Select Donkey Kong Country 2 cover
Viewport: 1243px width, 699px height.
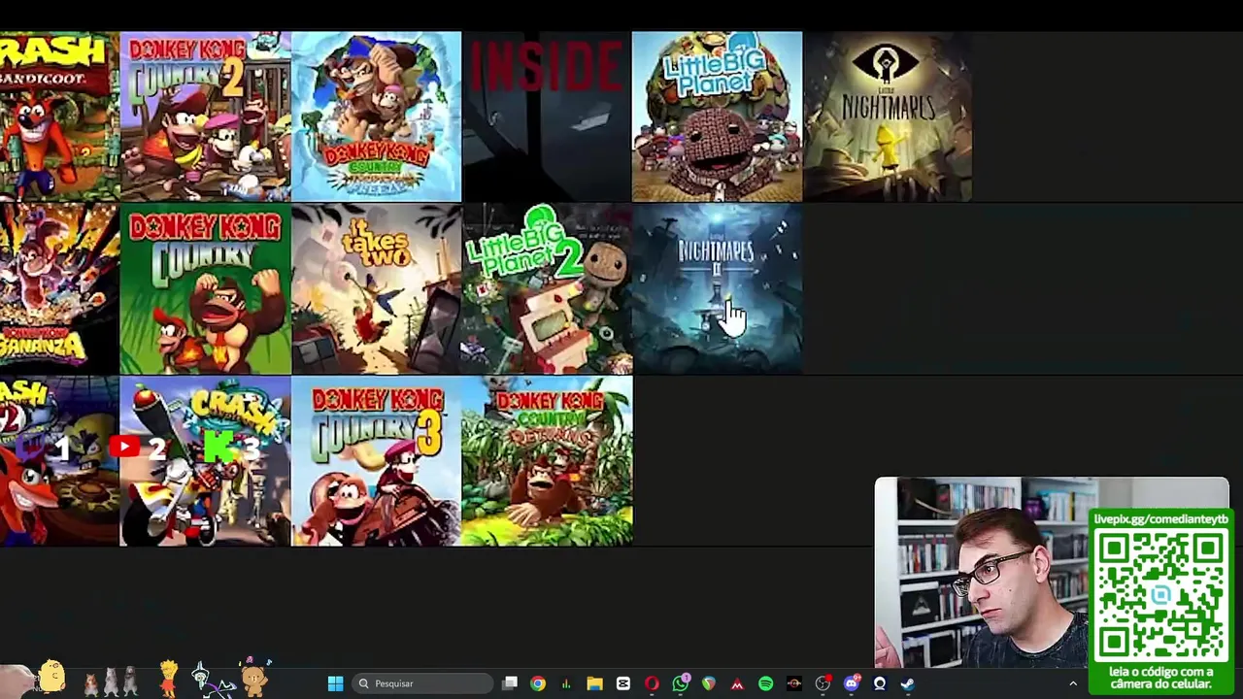pos(205,116)
